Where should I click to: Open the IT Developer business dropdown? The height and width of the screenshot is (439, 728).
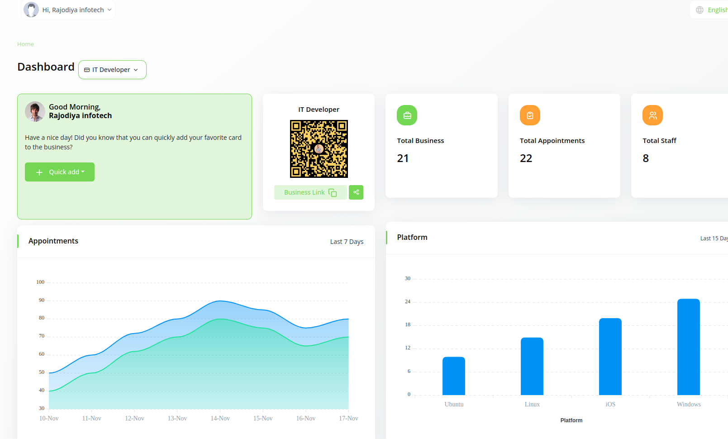click(112, 70)
